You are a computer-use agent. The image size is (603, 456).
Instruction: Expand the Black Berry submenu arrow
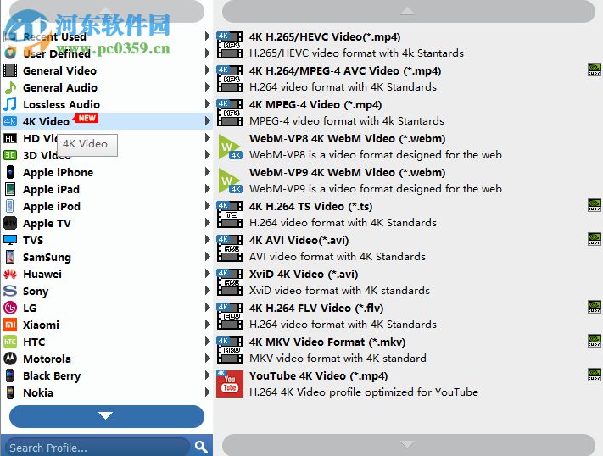click(x=207, y=375)
